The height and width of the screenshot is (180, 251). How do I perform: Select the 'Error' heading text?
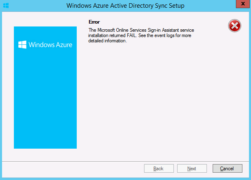94,22
